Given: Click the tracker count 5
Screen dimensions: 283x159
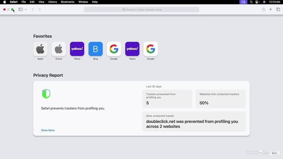Looking at the screenshot, I should [147, 103].
